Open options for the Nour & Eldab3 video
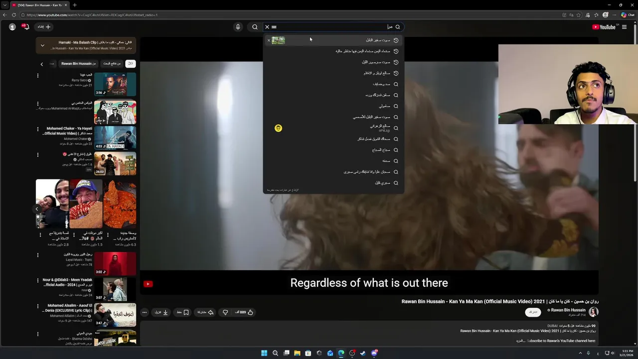 37,281
